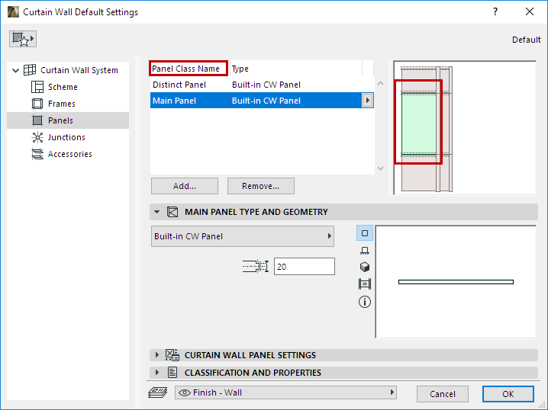Collapse Main Panel Type and Geometry section
The width and height of the screenshot is (548, 410).
(157, 212)
